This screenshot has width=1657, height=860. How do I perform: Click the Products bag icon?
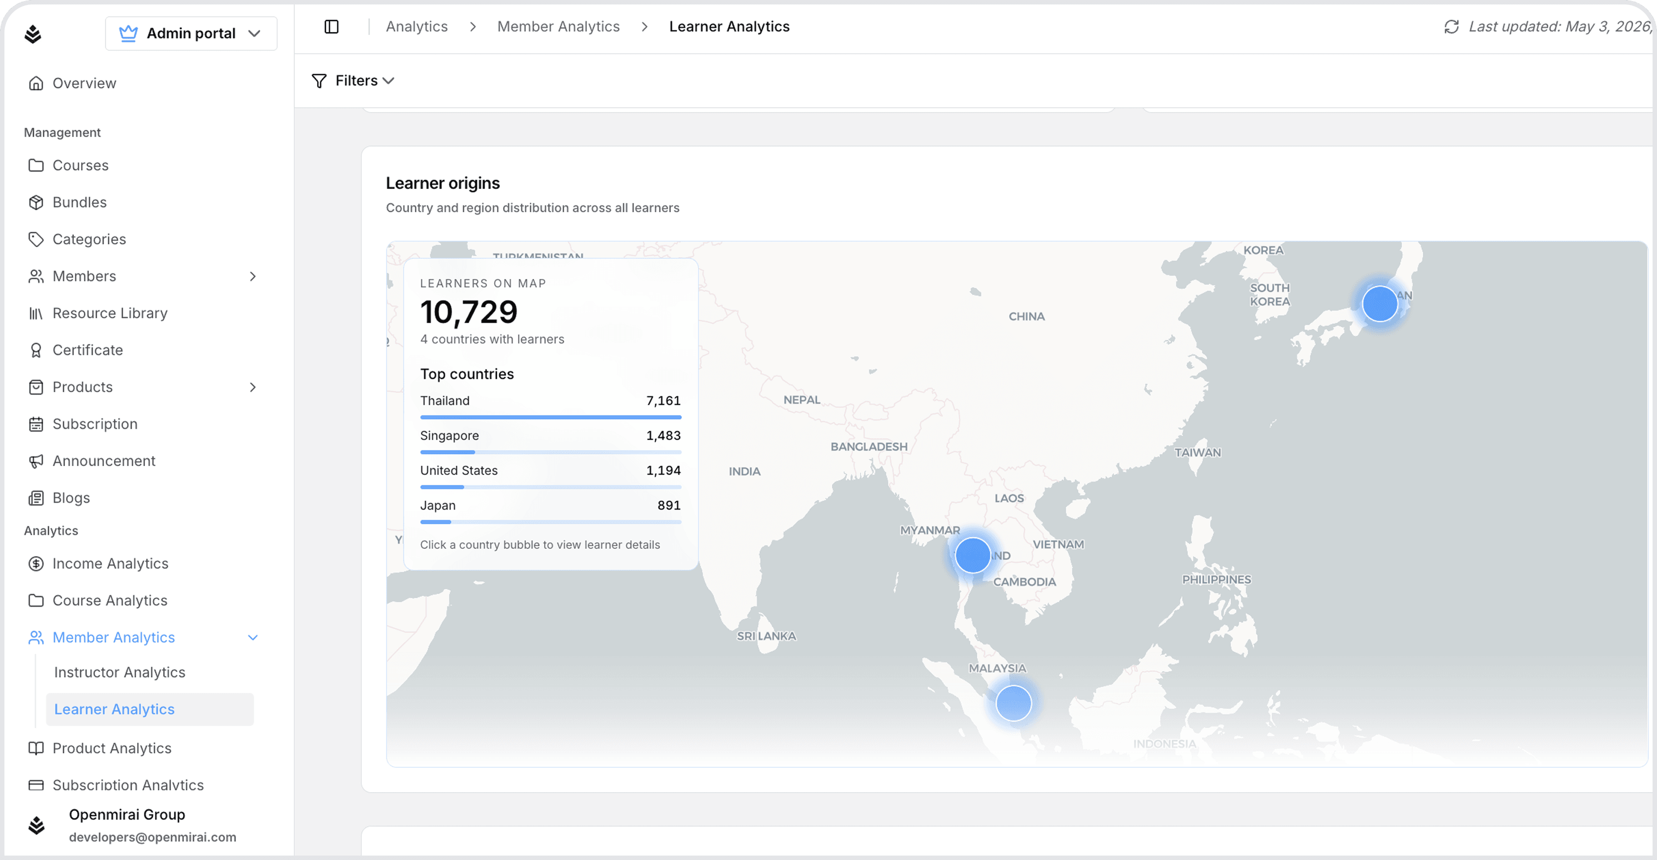36,387
